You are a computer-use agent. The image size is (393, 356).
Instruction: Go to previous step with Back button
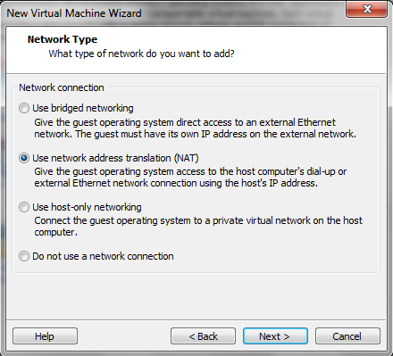point(203,336)
